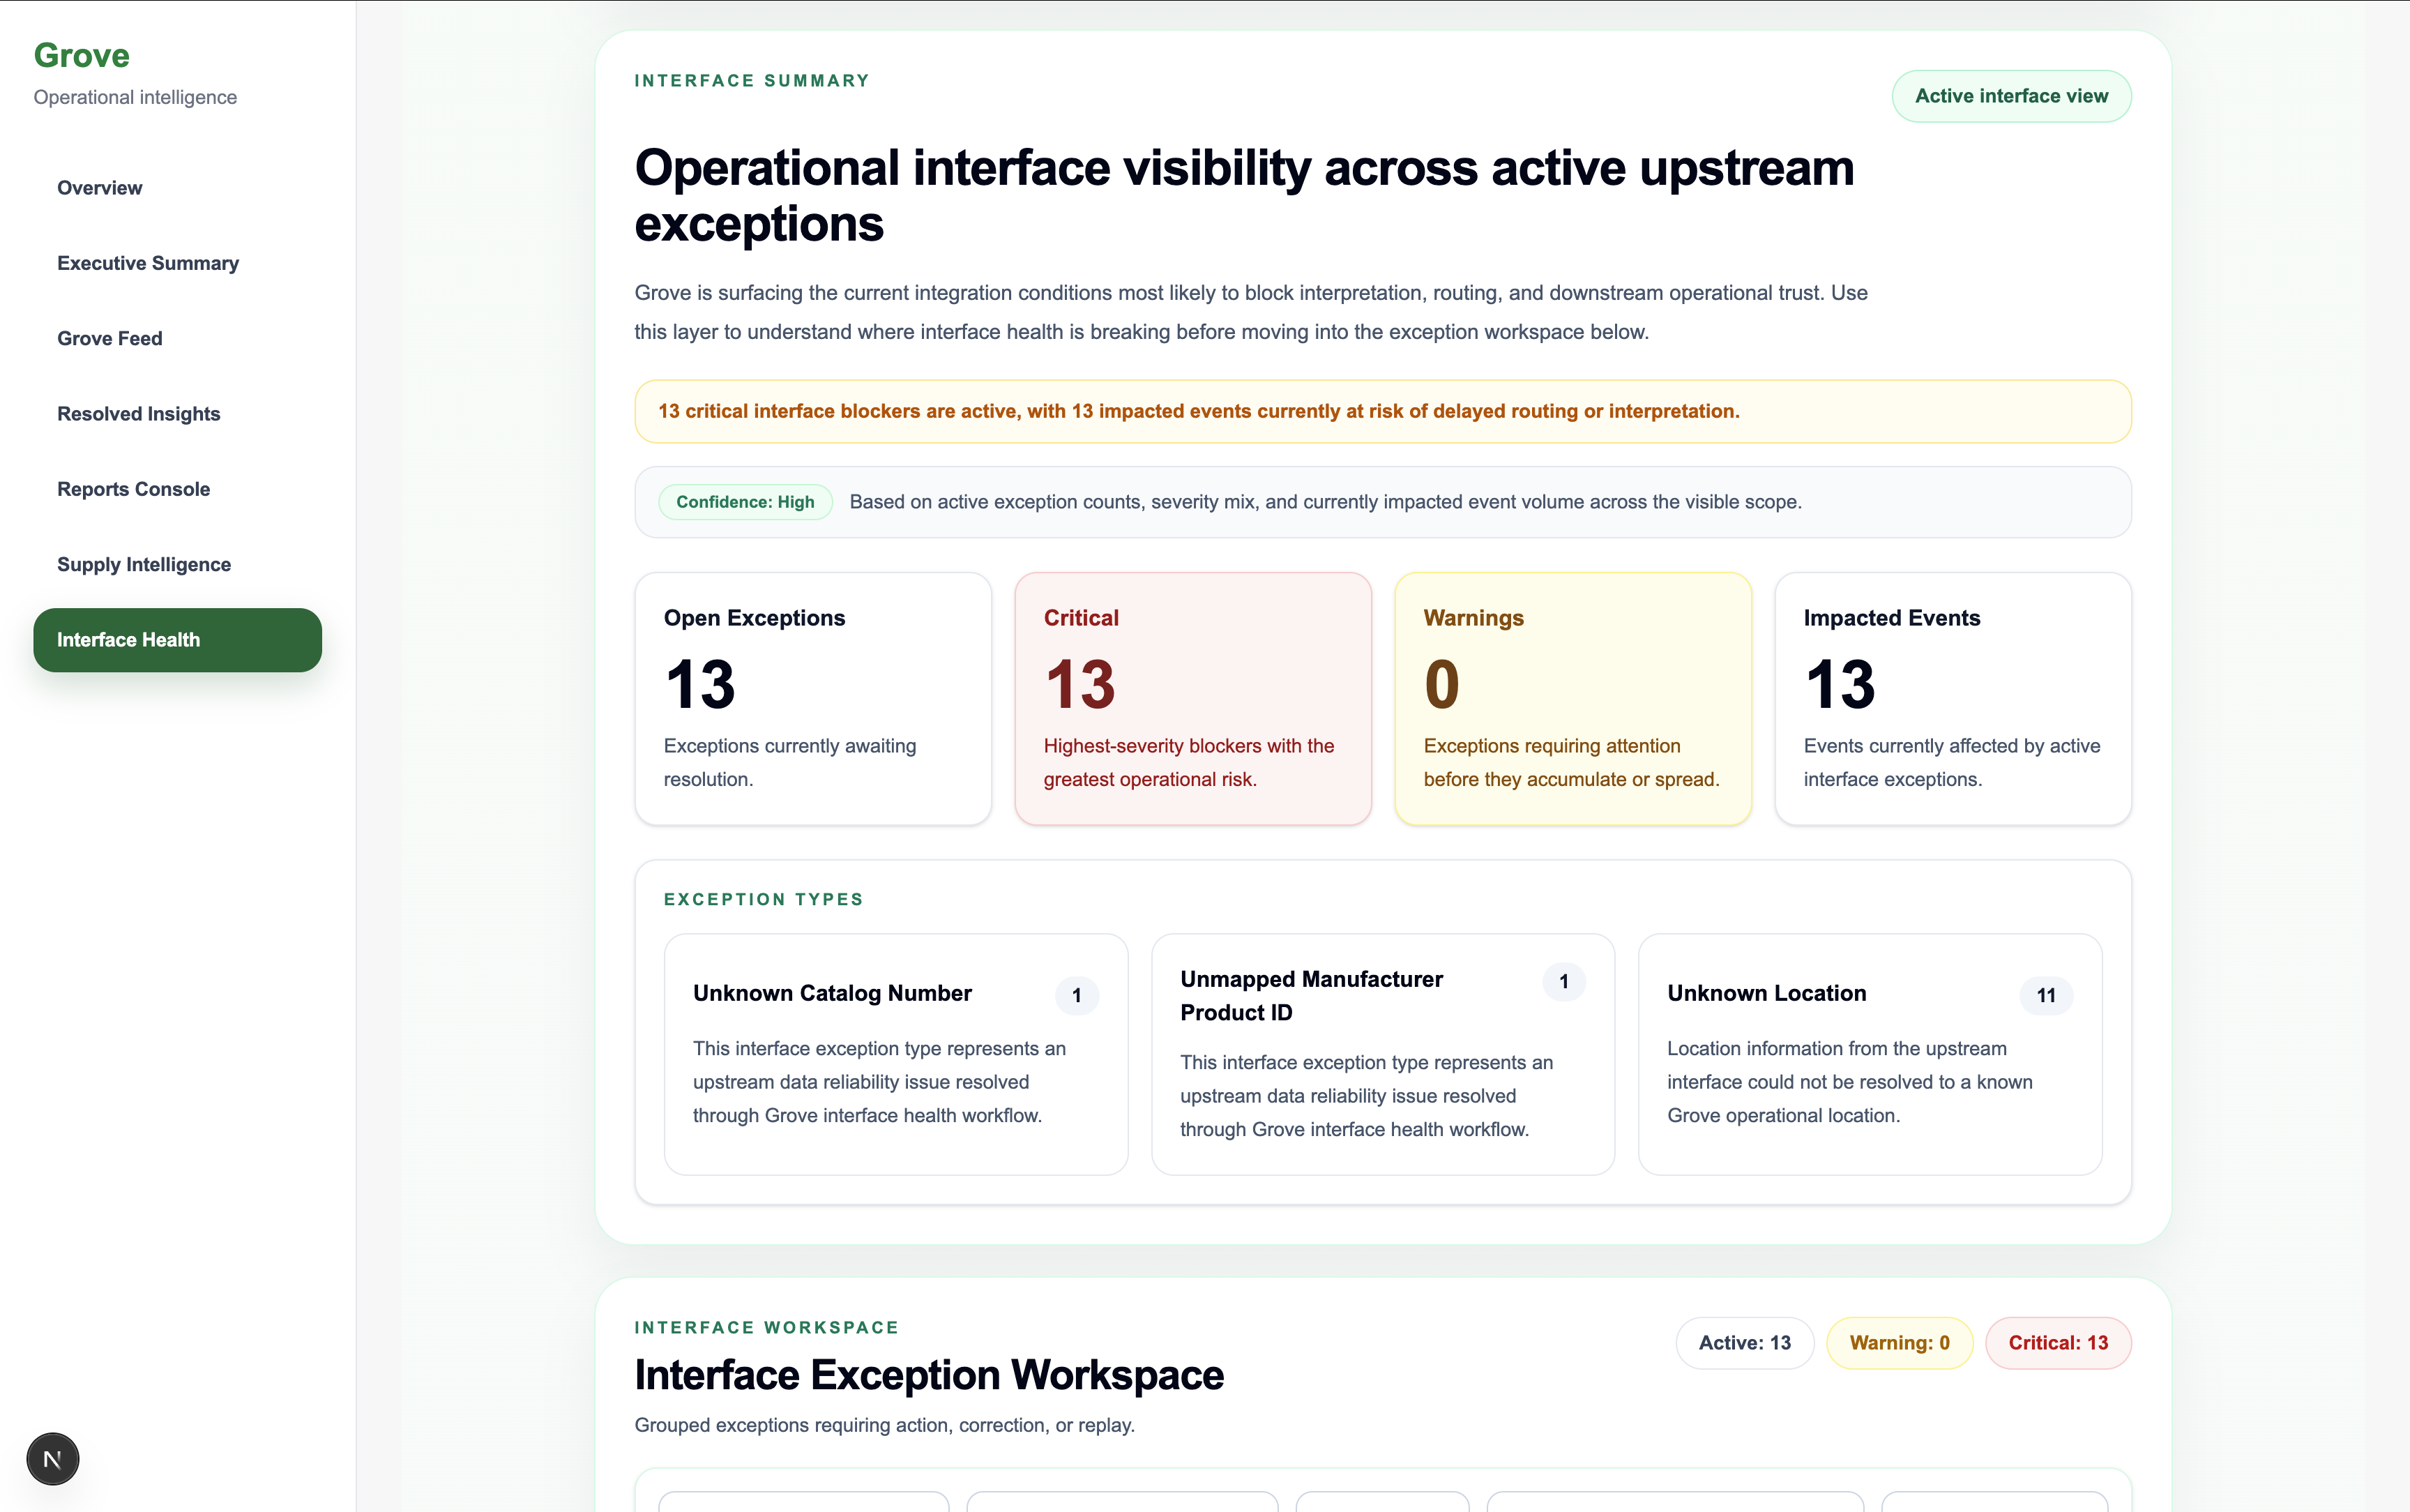Viewport: 2410px width, 1512px height.
Task: Select the active Interface Health item
Action: tap(178, 640)
